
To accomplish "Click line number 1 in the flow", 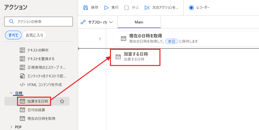I will click(x=100, y=39).
